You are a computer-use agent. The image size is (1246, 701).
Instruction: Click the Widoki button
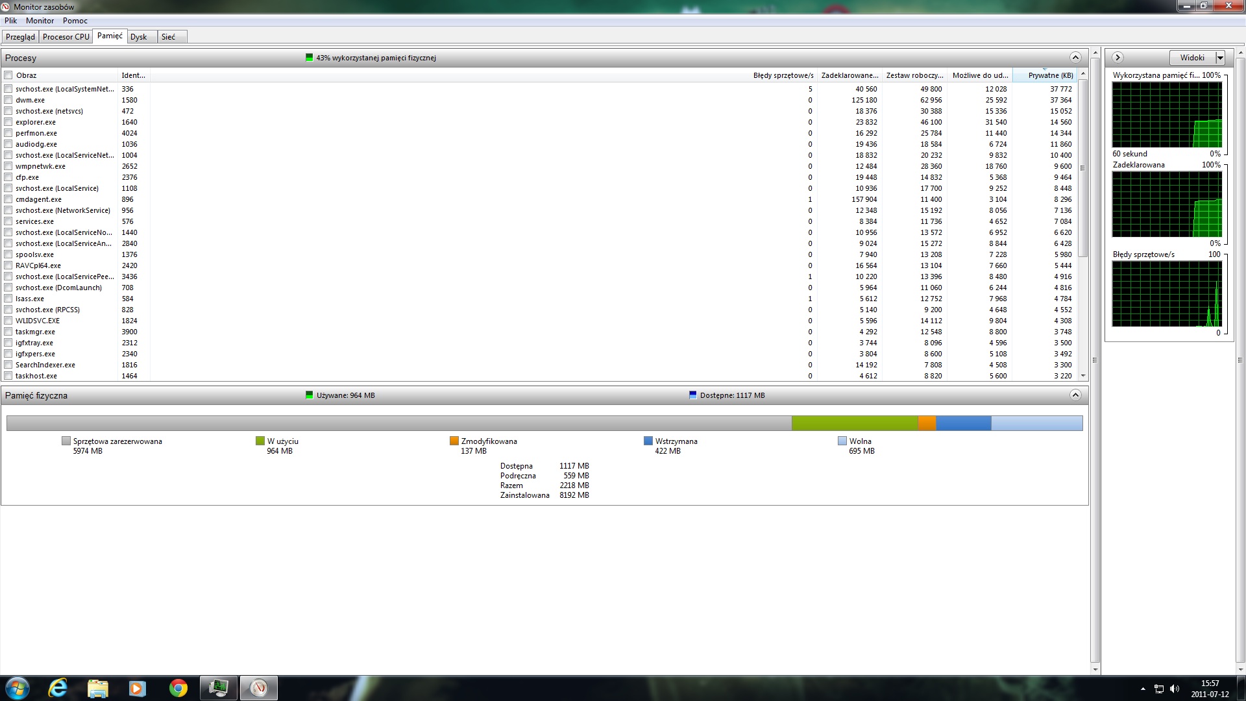click(1191, 58)
